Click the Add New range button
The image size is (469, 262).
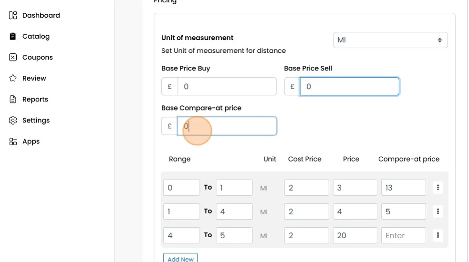point(180,258)
